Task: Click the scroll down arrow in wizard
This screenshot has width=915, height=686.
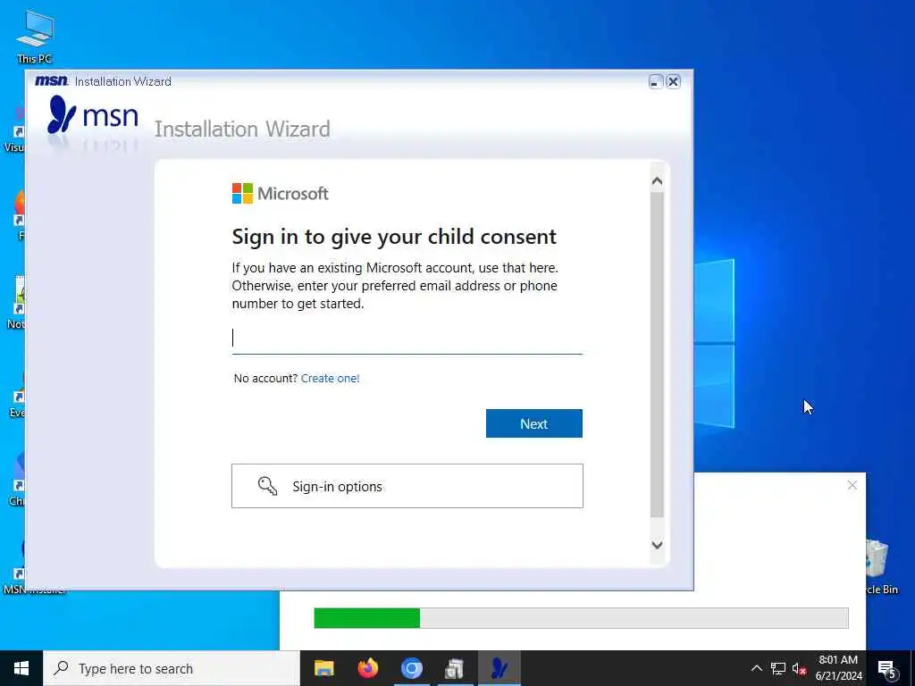Action: click(x=657, y=546)
